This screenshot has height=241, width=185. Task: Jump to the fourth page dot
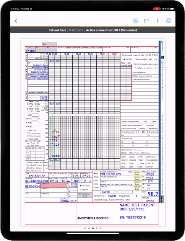[97, 228]
